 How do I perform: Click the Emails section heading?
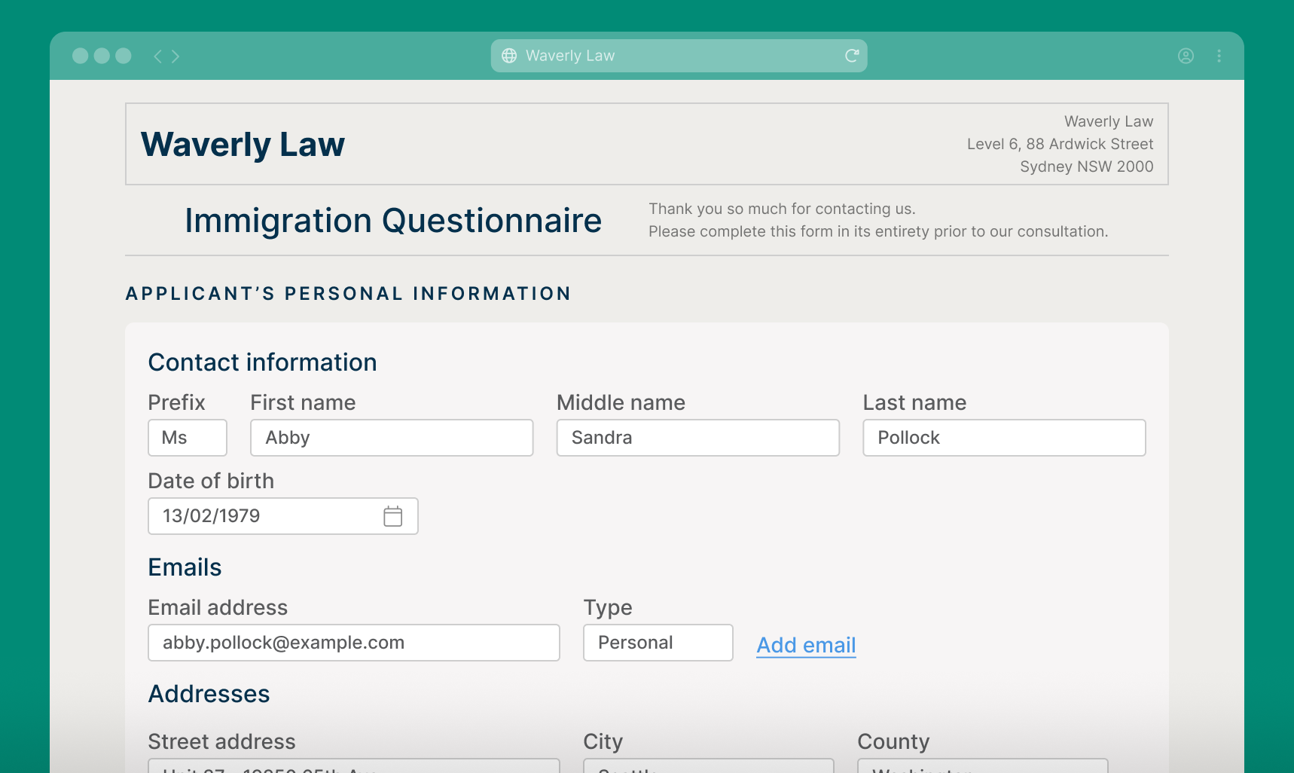point(185,567)
